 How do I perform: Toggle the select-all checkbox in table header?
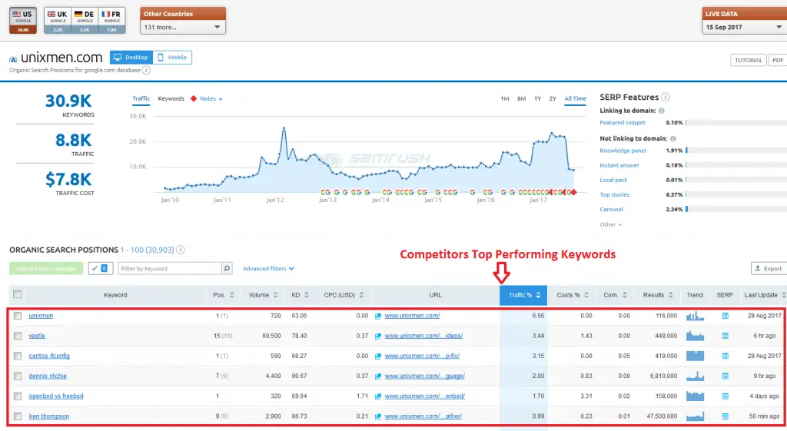pos(18,295)
